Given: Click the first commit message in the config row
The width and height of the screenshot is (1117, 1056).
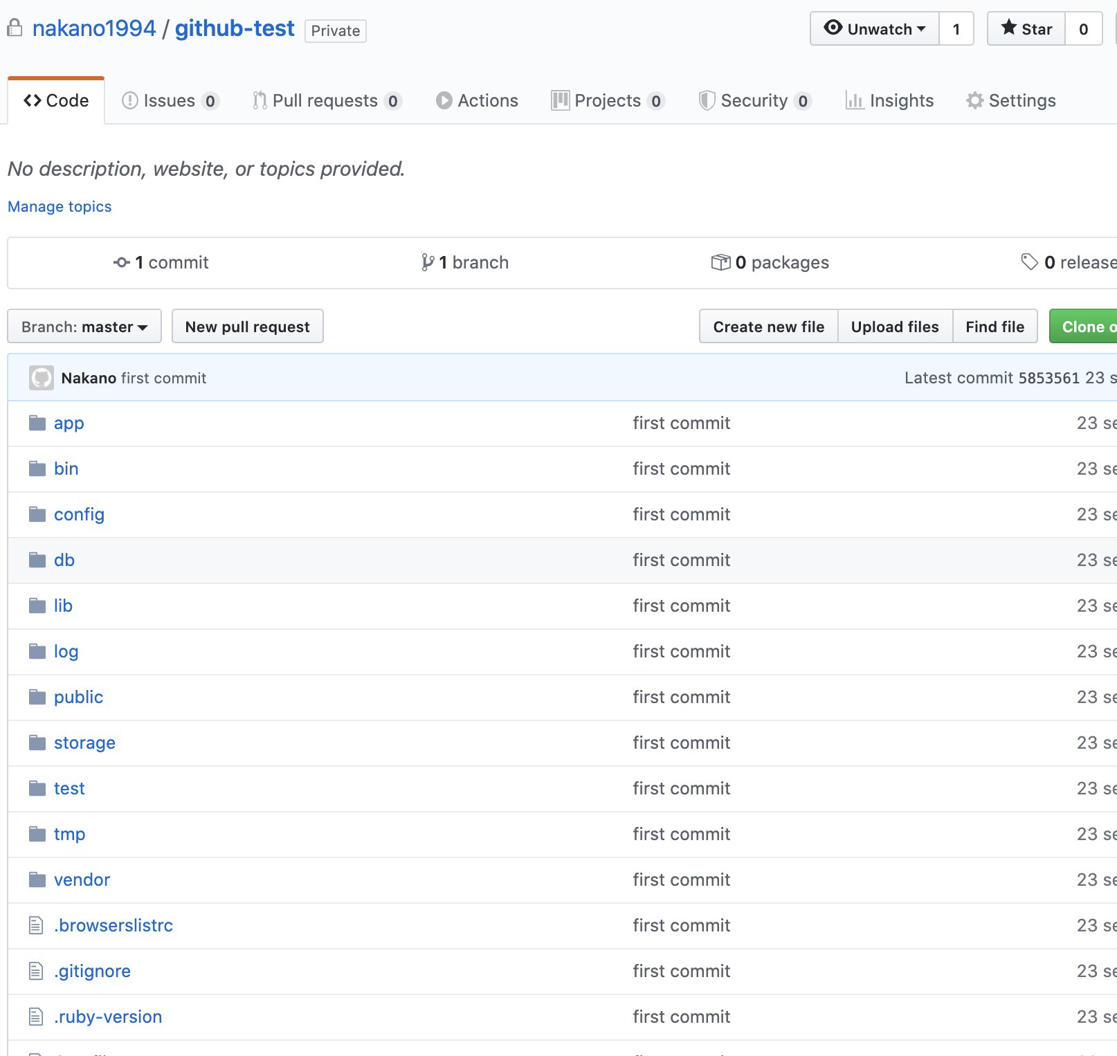Looking at the screenshot, I should click(682, 514).
